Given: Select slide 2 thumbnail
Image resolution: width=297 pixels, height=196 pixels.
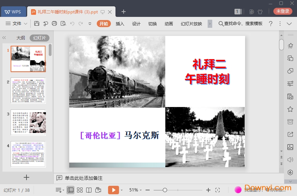Looking at the screenshot, I should 28,90.
